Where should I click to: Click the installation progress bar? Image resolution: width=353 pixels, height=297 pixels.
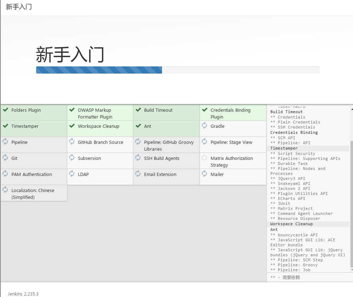(x=177, y=70)
